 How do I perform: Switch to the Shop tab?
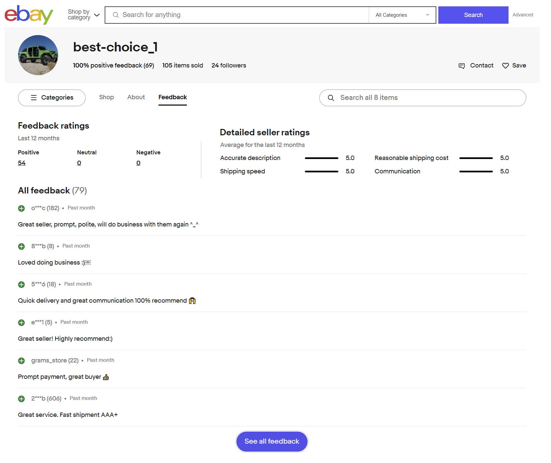(106, 97)
